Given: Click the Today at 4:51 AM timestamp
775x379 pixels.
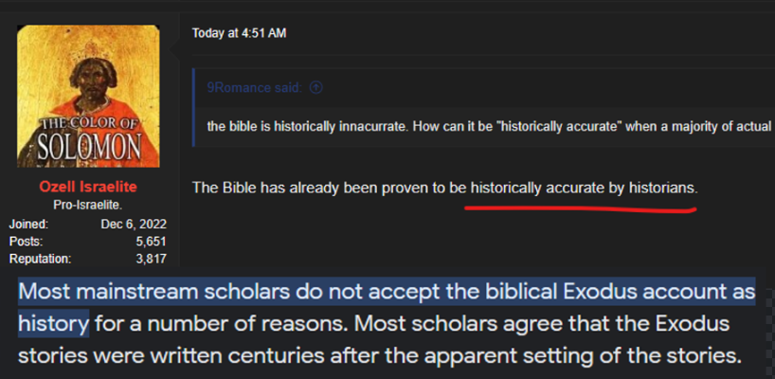Looking at the screenshot, I should click(239, 33).
